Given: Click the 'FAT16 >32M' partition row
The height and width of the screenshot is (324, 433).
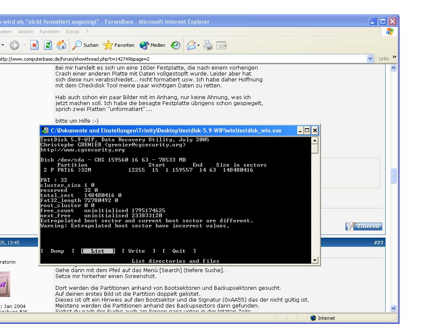Looking at the screenshot, I should tap(148, 170).
